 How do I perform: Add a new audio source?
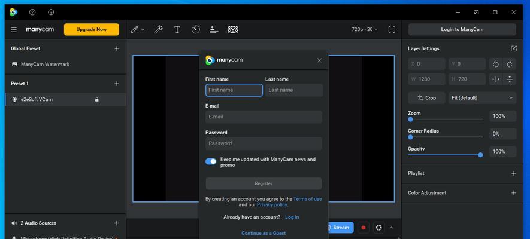117,223
